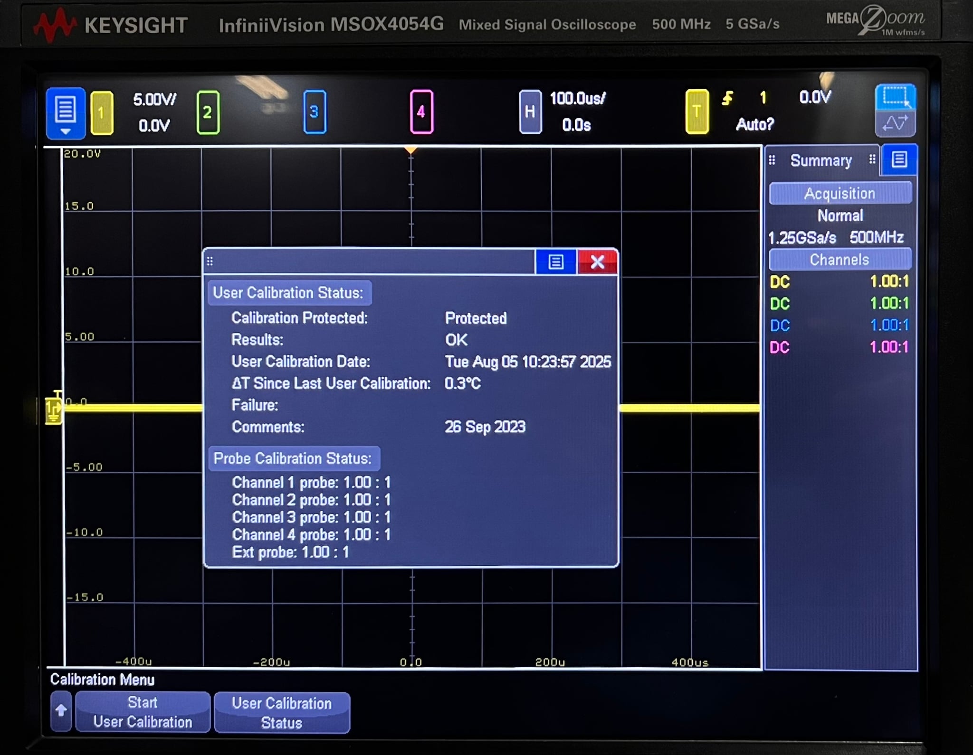Viewport: 973px width, 755px height.
Task: Click the Summary panel title
Action: [821, 160]
